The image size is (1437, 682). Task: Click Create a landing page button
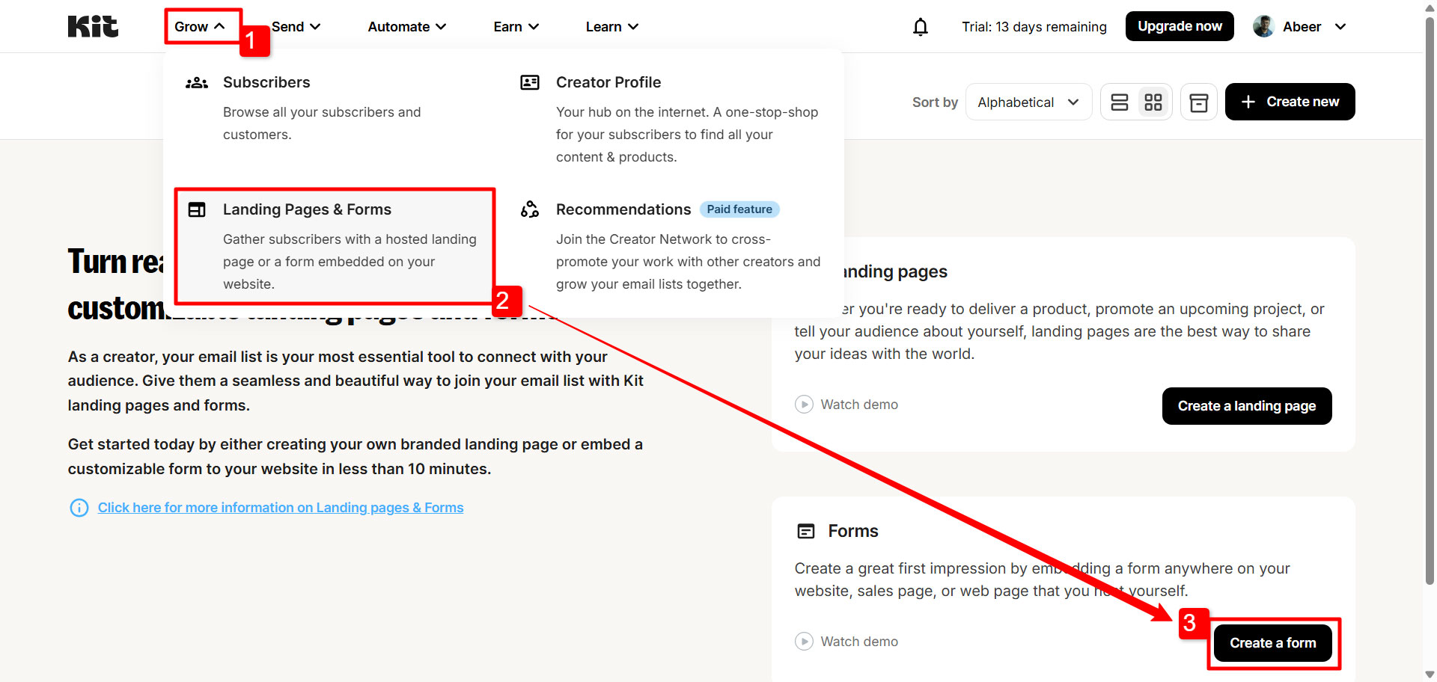tap(1247, 406)
